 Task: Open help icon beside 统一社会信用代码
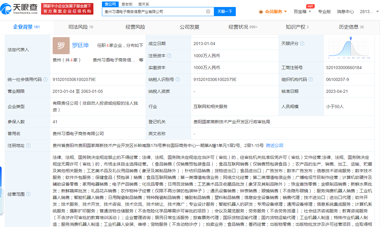pyautogui.click(x=45, y=79)
